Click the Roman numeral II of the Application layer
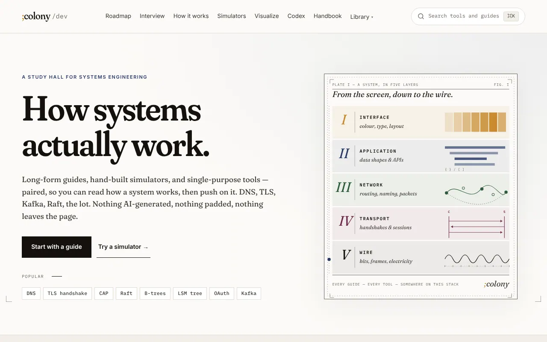The width and height of the screenshot is (547, 342). click(344, 153)
